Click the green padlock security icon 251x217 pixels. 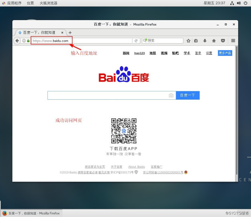(x=28, y=41)
